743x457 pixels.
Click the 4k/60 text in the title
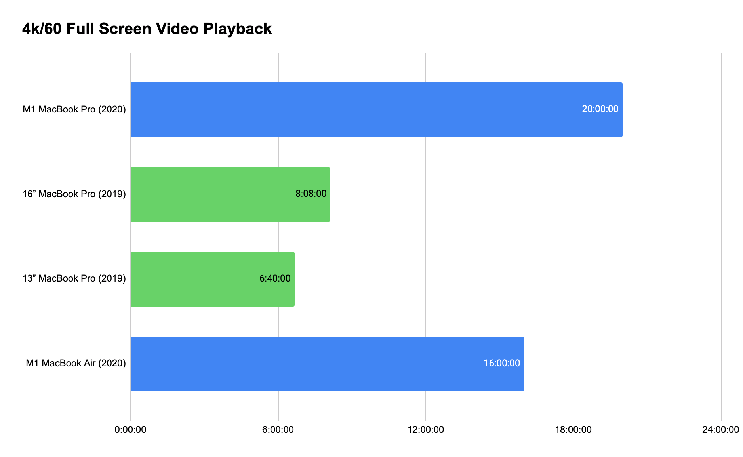pos(42,29)
